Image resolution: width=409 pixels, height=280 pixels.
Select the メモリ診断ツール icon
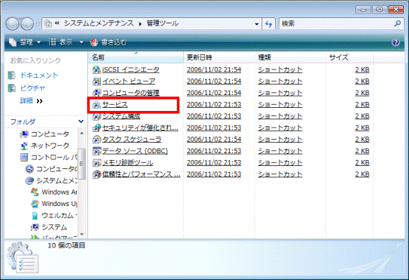[x=96, y=162]
